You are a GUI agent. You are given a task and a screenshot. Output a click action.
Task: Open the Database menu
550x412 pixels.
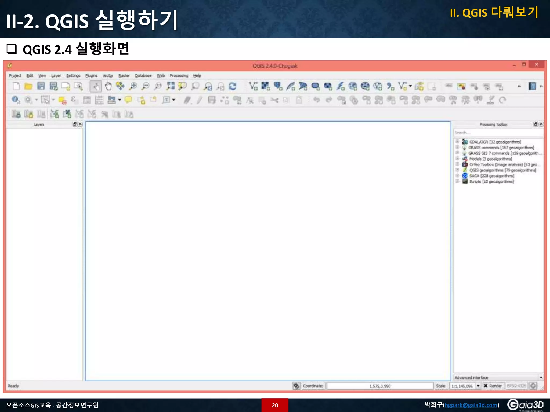pos(143,76)
